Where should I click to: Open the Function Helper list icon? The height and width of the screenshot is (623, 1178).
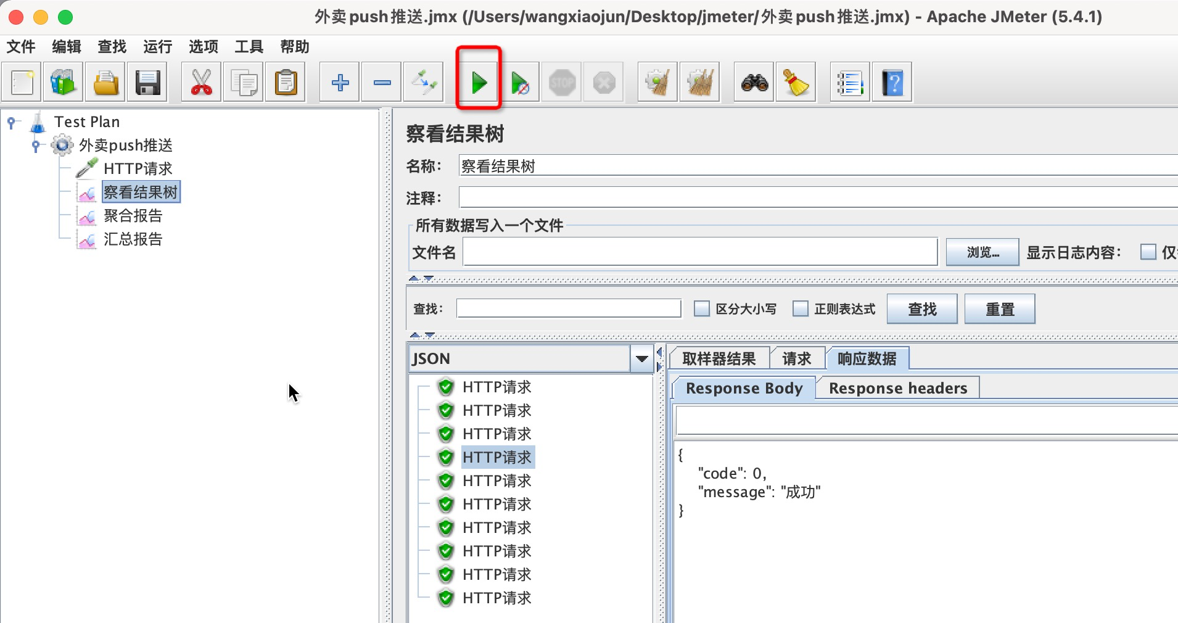click(x=851, y=82)
